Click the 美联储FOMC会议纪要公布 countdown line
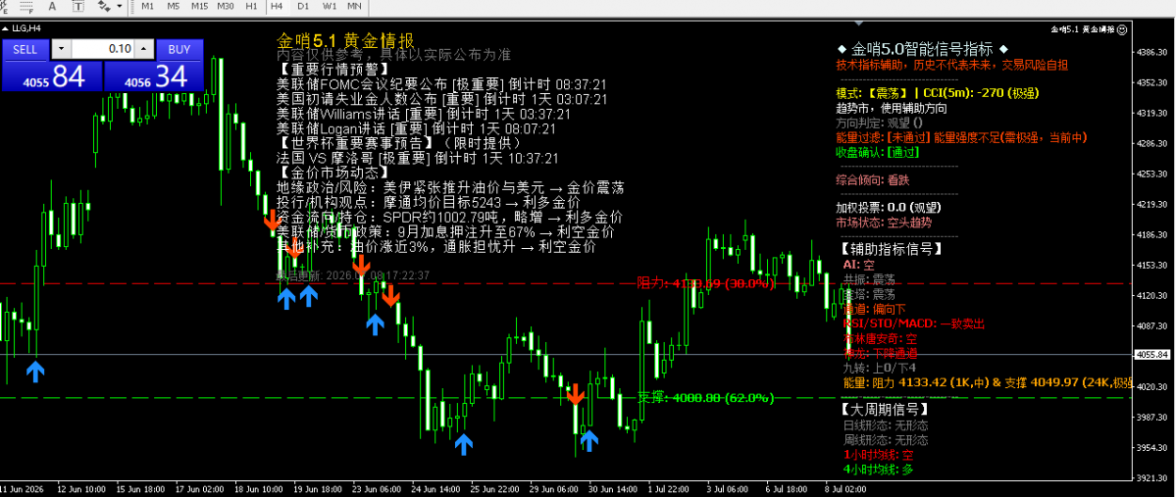Screen dimensions: 1176x497 (441, 84)
